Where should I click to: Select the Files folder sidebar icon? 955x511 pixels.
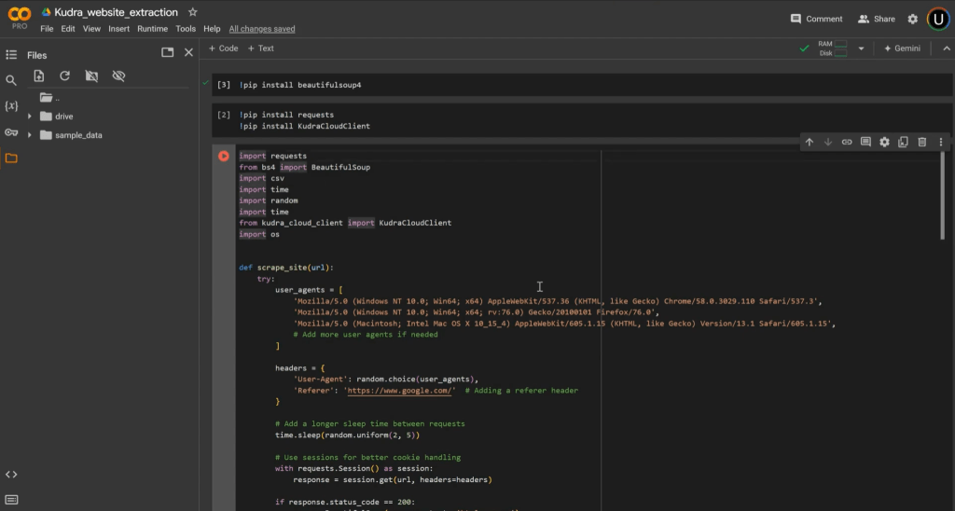pos(11,159)
